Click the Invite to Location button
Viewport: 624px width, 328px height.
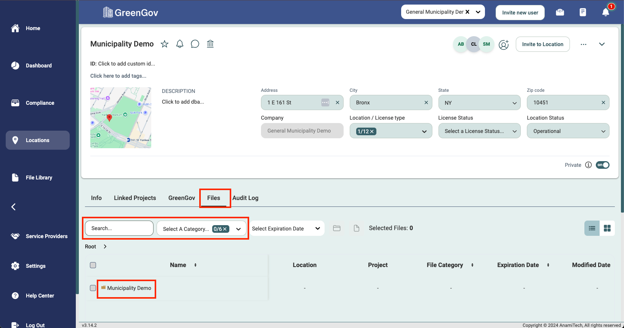542,44
